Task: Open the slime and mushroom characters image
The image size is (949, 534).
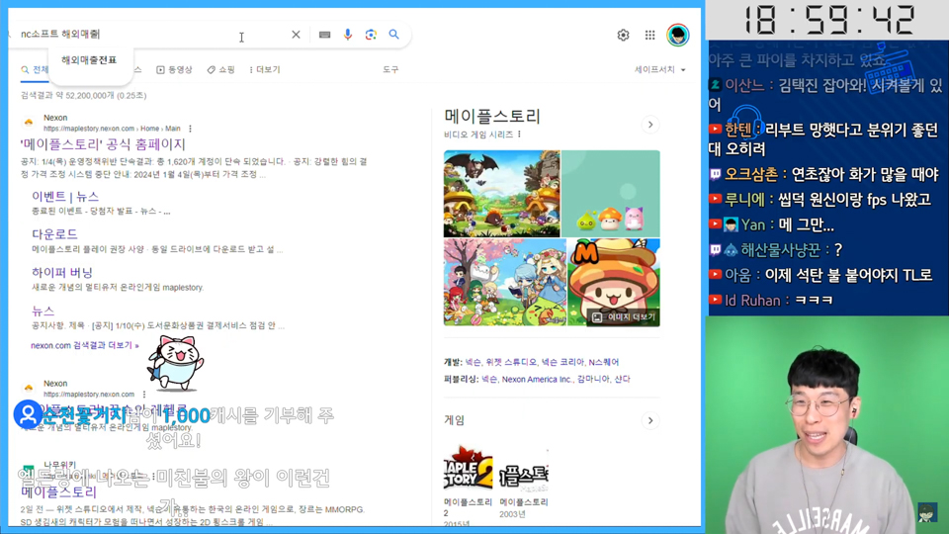Action: tap(611, 194)
